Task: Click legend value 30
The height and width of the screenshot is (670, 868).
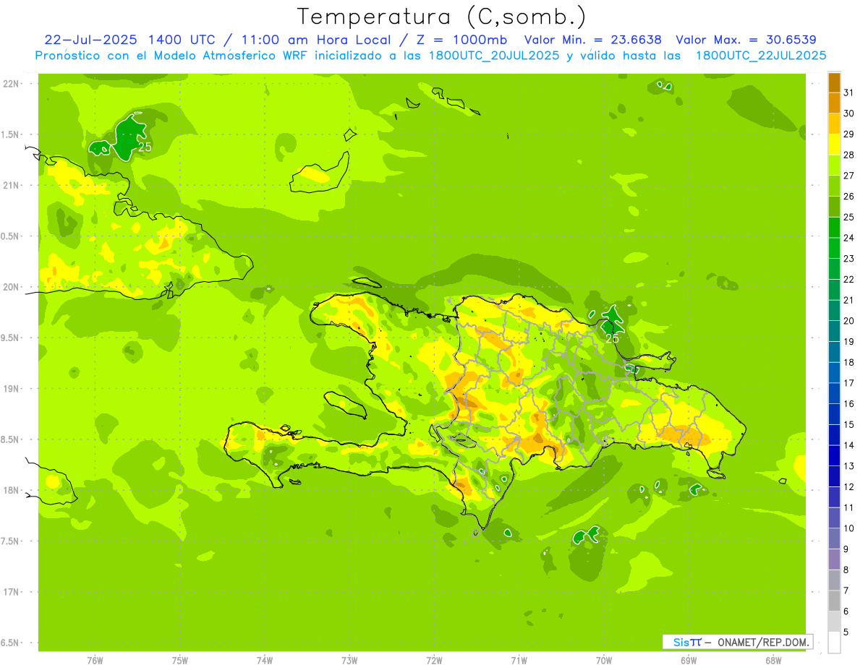Action: tap(849, 113)
